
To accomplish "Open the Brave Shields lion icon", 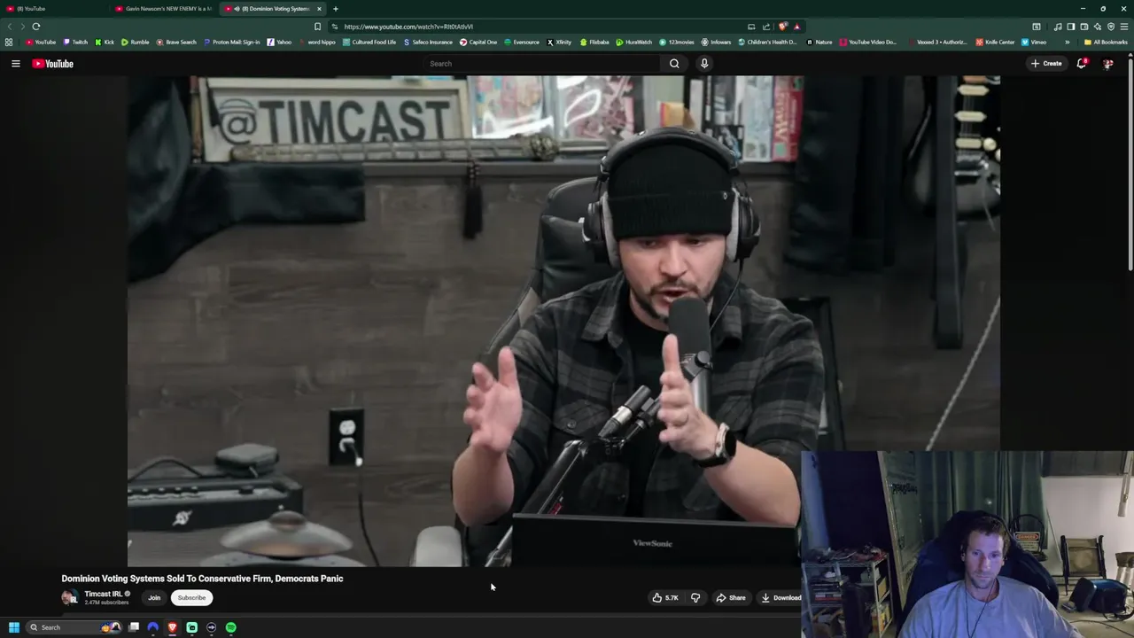I will click(x=782, y=27).
